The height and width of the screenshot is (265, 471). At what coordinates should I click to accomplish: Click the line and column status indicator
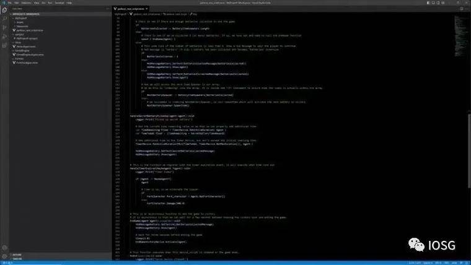click(x=415, y=263)
